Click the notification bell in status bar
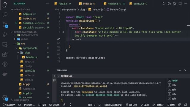Image resolution: width=190 pixels, height=107 pixels. click(x=186, y=105)
